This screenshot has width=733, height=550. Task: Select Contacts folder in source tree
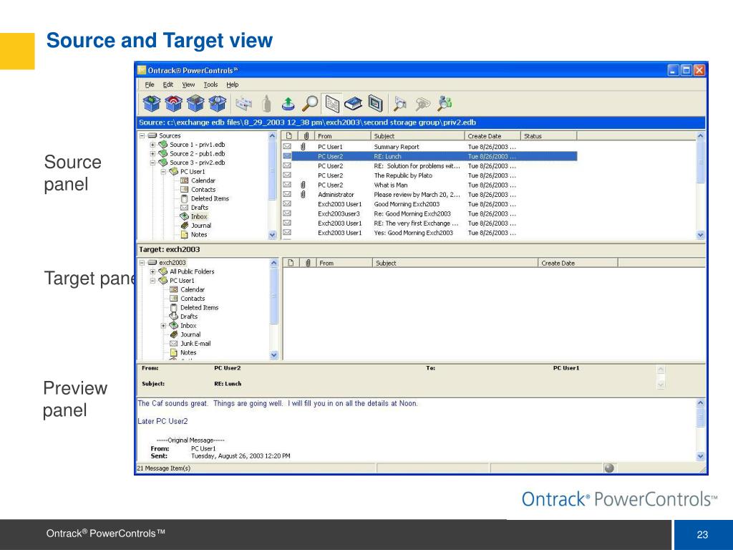point(203,189)
